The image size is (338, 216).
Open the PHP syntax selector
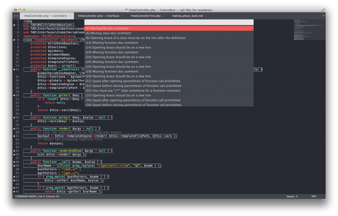(x=314, y=197)
